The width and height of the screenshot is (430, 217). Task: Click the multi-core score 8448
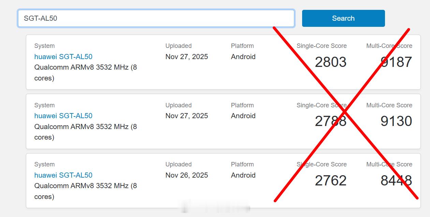396,181
